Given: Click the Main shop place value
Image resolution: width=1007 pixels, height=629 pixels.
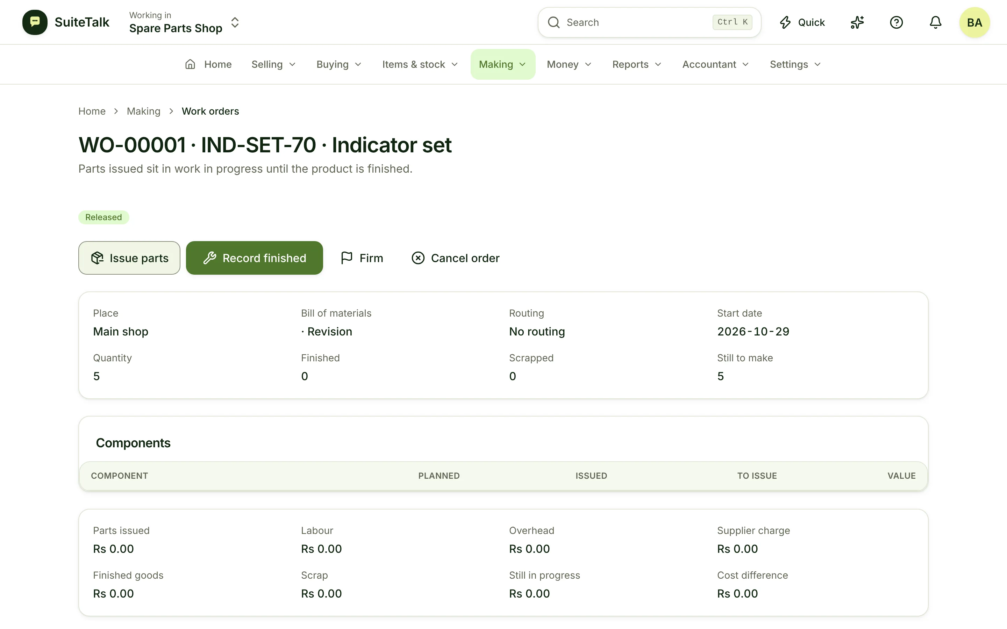Looking at the screenshot, I should coord(121,332).
